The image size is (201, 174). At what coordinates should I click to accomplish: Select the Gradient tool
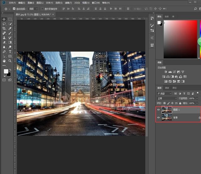(x=10, y=42)
